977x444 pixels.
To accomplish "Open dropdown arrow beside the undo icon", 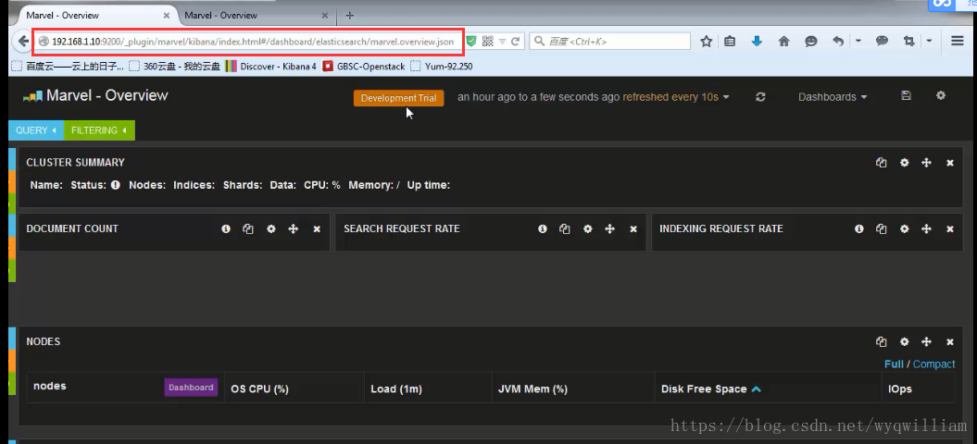I will [858, 41].
